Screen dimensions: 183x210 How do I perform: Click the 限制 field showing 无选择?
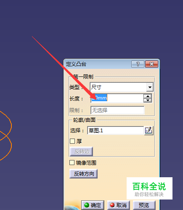117,110
